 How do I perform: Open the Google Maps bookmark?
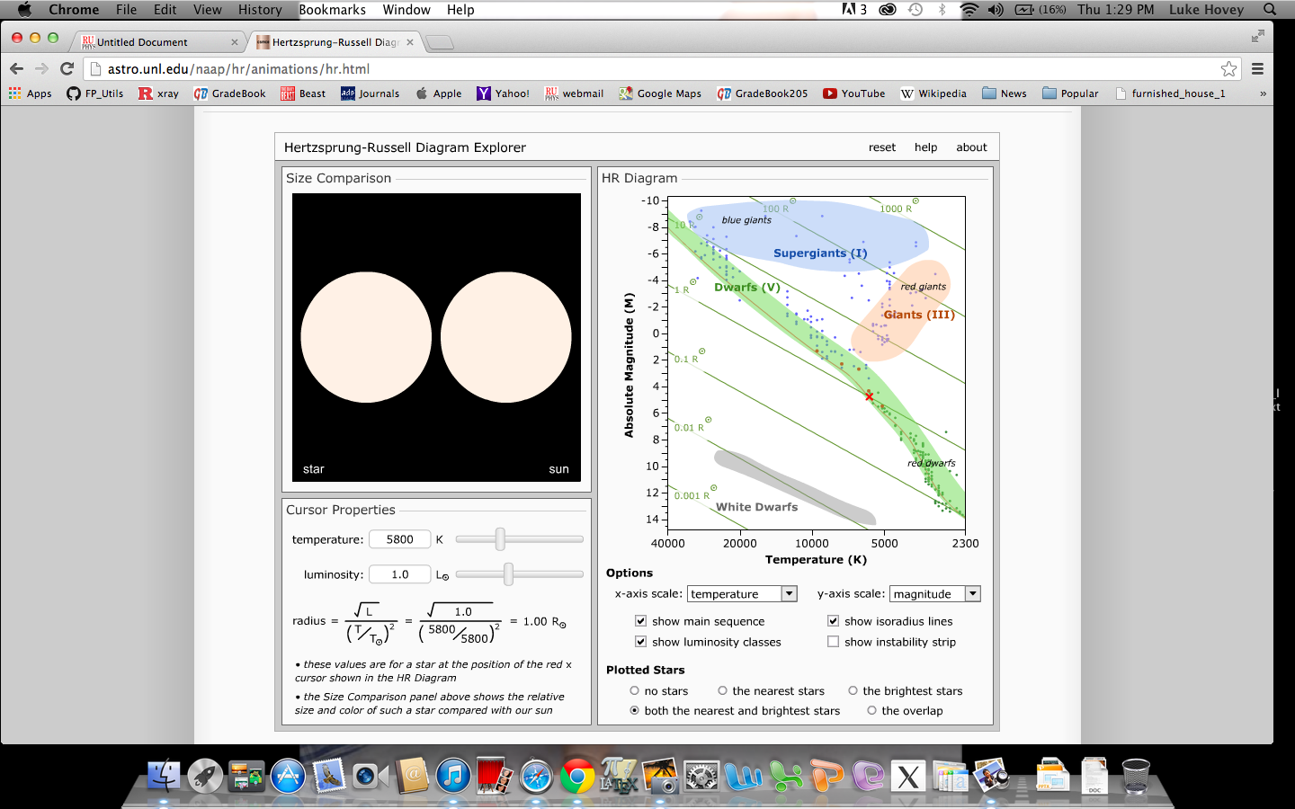click(x=659, y=93)
